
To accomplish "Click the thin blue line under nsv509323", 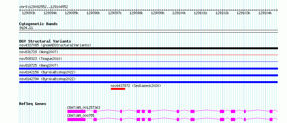I will 148,61.
